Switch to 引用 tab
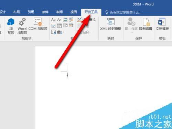This screenshot has height=129, width=172. coord(31,12)
